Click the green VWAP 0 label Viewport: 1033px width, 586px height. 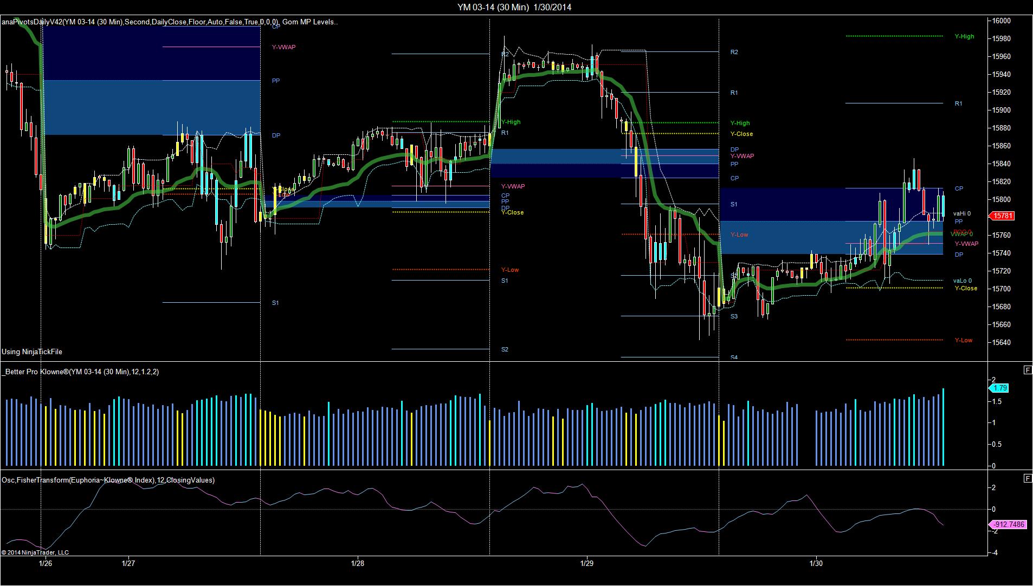(x=961, y=235)
